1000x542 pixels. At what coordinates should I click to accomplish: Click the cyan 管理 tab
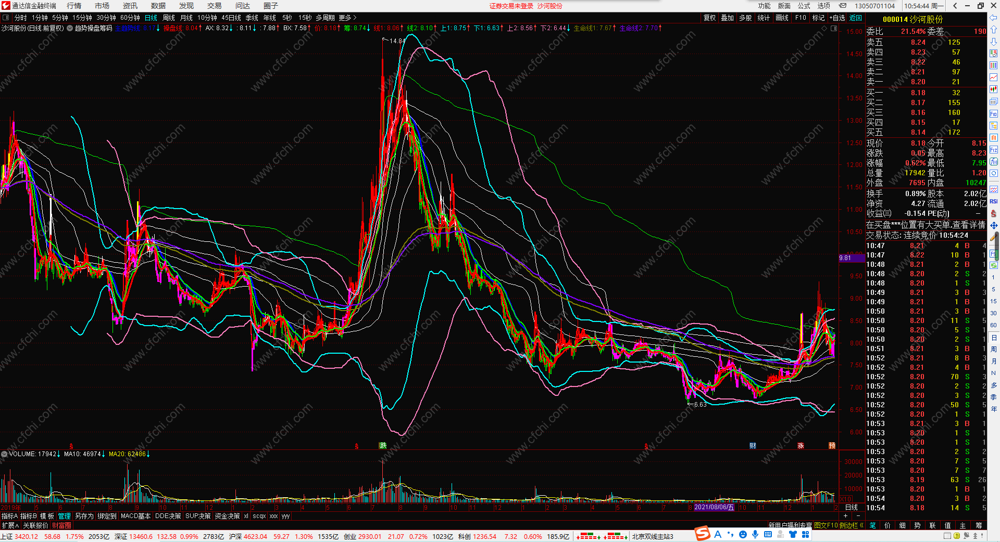point(65,516)
